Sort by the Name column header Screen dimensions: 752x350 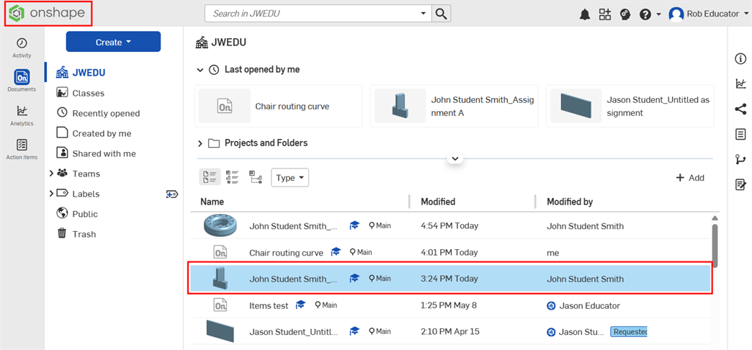tap(212, 202)
